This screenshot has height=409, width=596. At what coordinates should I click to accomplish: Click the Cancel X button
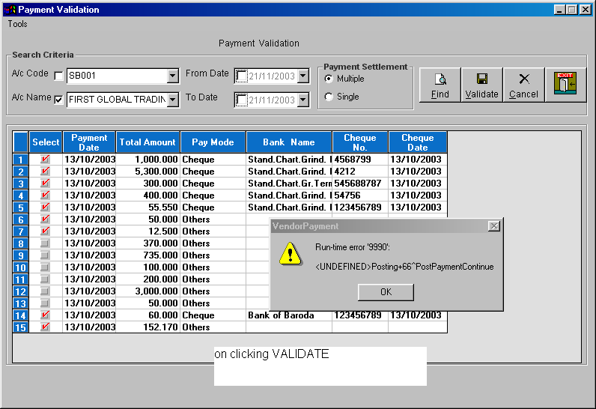click(x=523, y=85)
